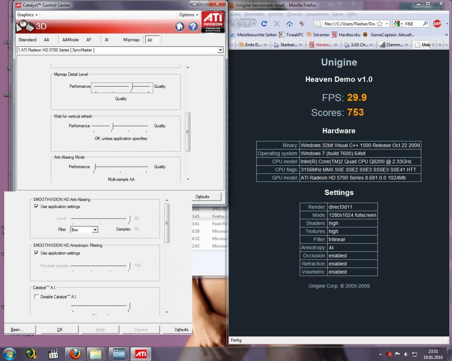Open Catalyst help question mark icon
This screenshot has width=452, height=361.
click(x=193, y=26)
